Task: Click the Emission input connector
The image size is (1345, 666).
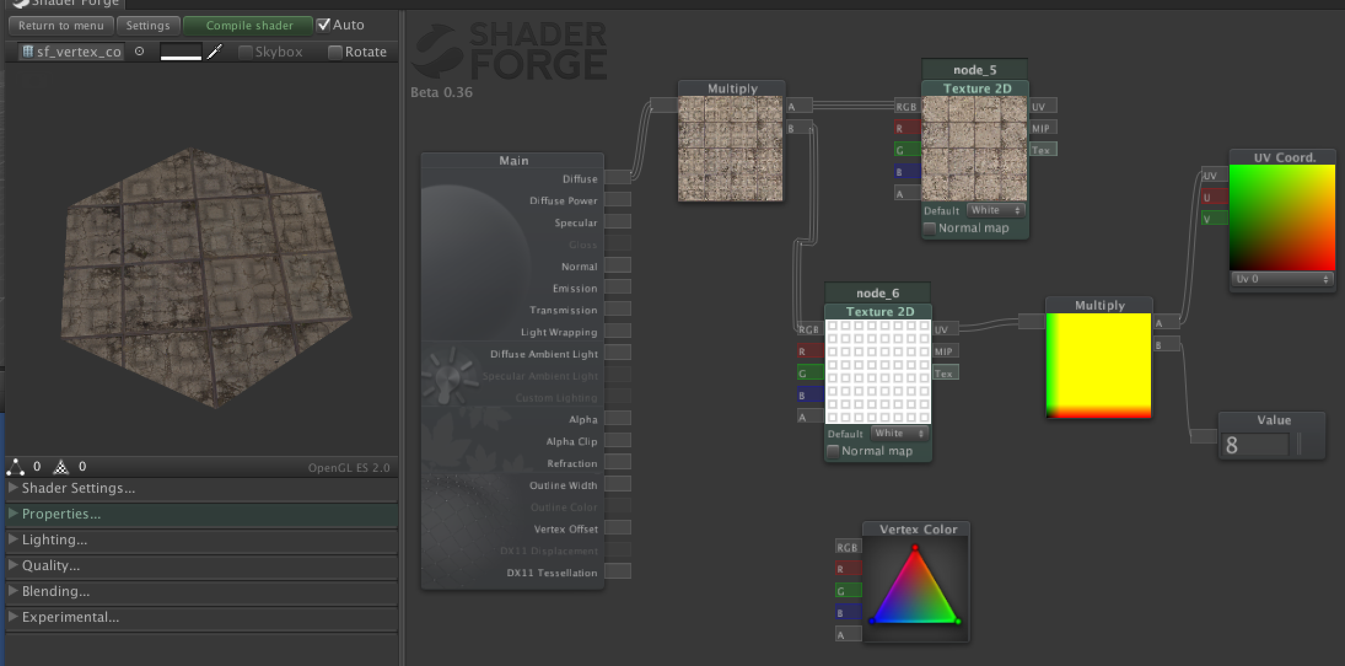Action: tap(617, 287)
